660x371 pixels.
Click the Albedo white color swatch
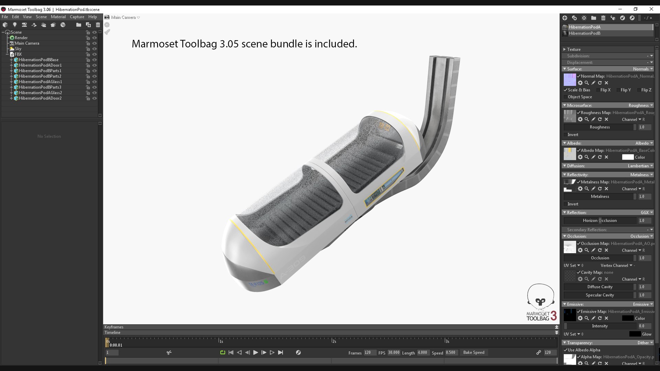[x=628, y=157]
